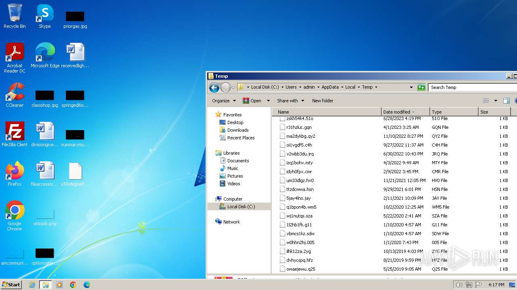
Task: Select Local Disk (C:) in navigation pane
Action: (241, 207)
